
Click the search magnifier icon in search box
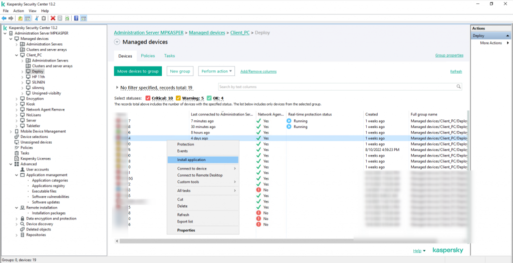[458, 86]
